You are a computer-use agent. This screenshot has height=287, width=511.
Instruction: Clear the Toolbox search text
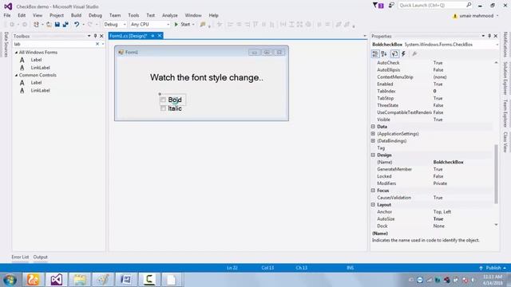pos(97,44)
